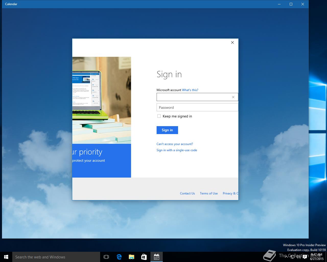Viewport: 327px width, 262px height.
Task: Close the Calendar window
Action: [303, 4]
